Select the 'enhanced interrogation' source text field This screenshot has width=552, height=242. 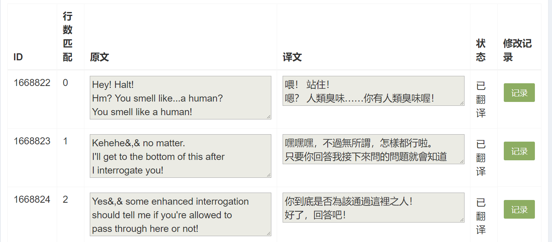point(180,214)
